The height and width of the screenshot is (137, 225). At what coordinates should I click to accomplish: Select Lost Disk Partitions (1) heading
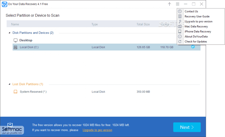tap(28, 84)
